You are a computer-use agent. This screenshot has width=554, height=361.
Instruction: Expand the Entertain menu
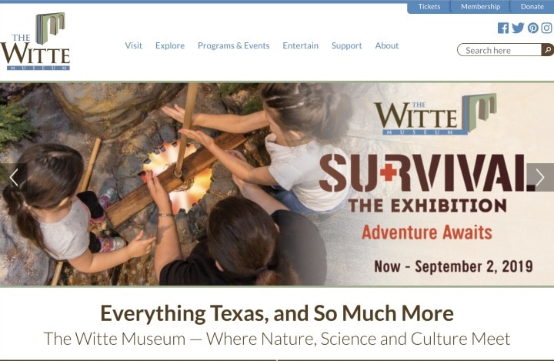point(300,45)
